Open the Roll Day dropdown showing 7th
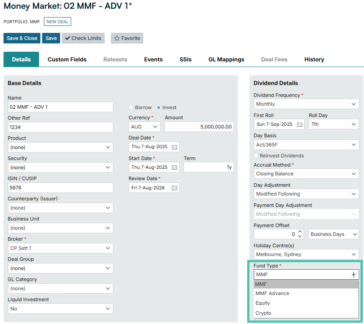 [334, 124]
